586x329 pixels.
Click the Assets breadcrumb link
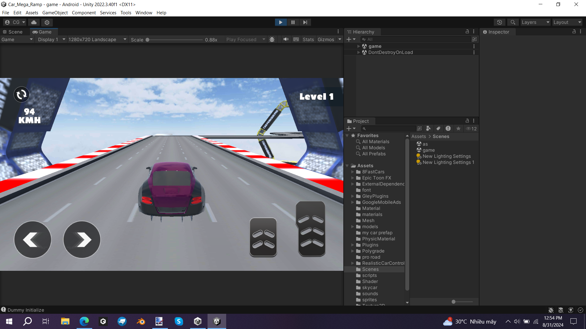pyautogui.click(x=418, y=136)
